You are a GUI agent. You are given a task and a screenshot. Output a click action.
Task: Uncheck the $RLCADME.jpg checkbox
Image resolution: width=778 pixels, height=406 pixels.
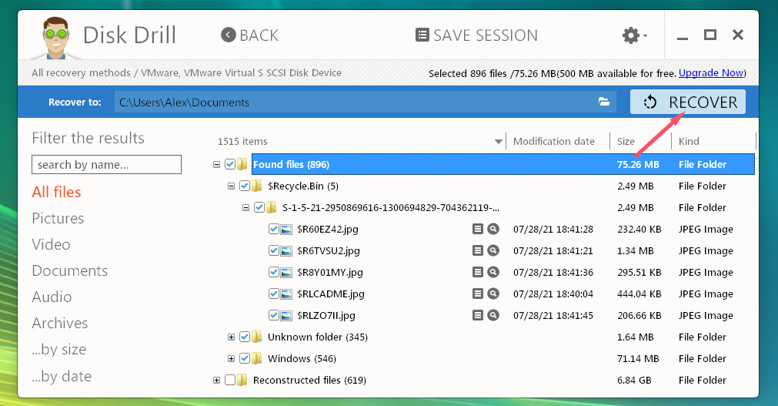pos(273,294)
